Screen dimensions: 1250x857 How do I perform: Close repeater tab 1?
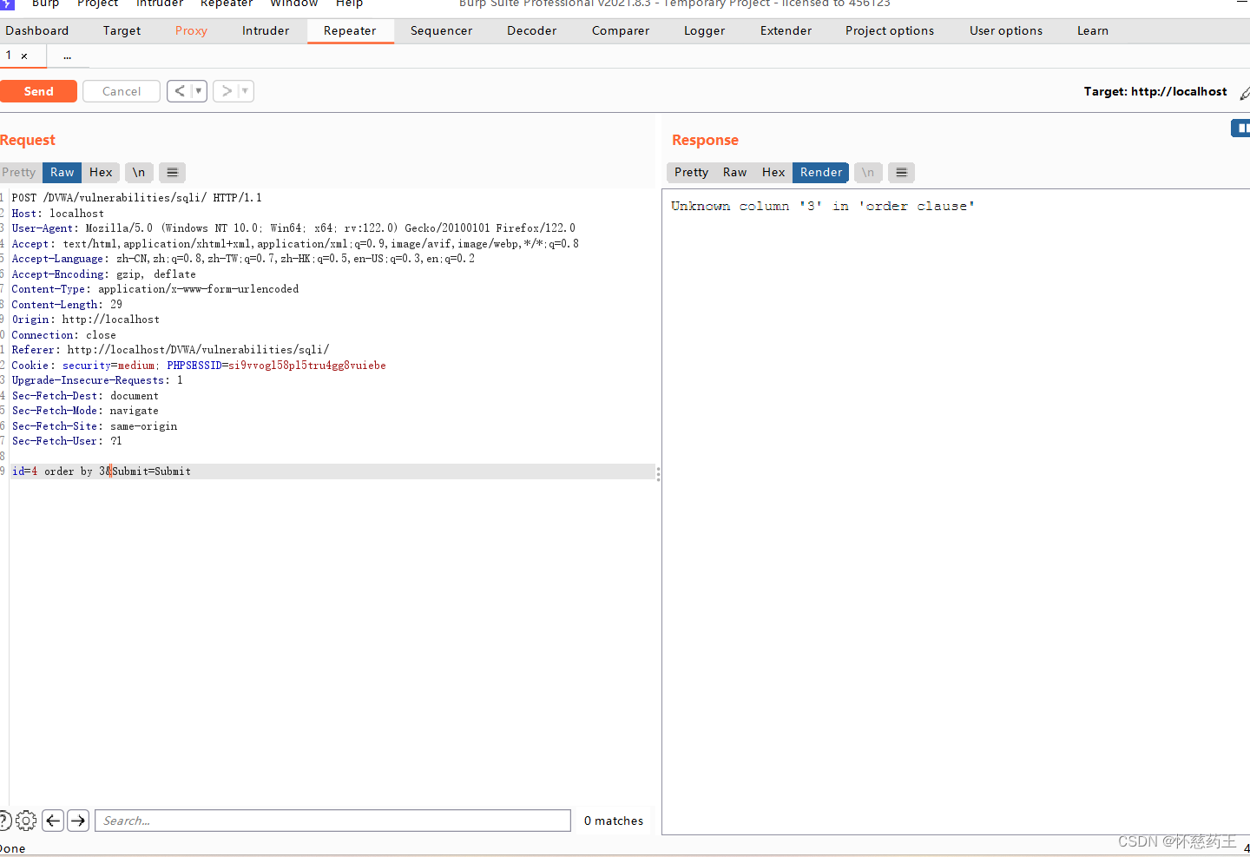click(x=24, y=56)
